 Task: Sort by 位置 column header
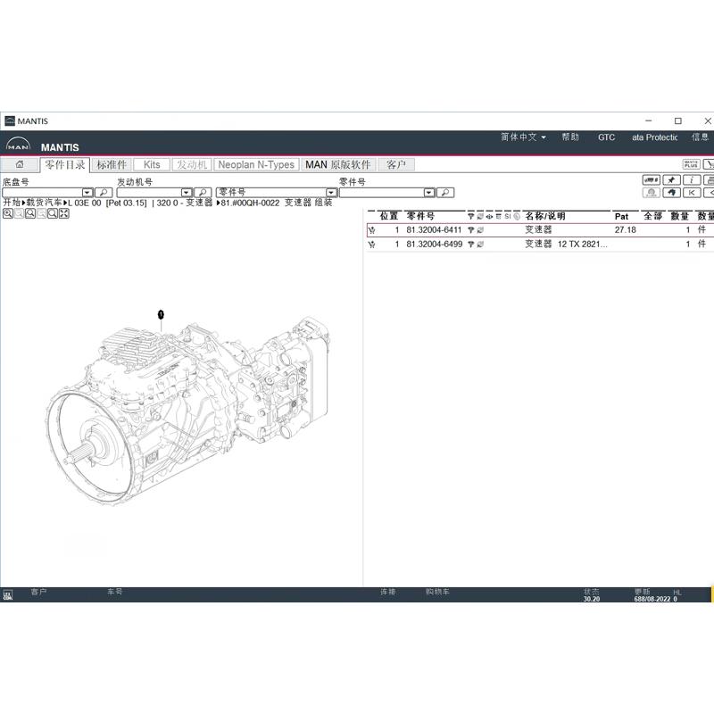[388, 216]
